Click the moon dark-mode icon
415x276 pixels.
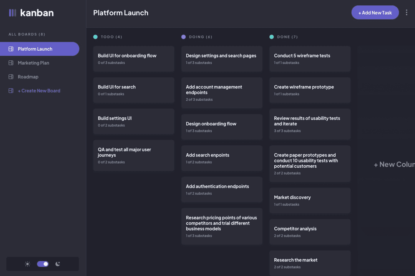point(58,264)
